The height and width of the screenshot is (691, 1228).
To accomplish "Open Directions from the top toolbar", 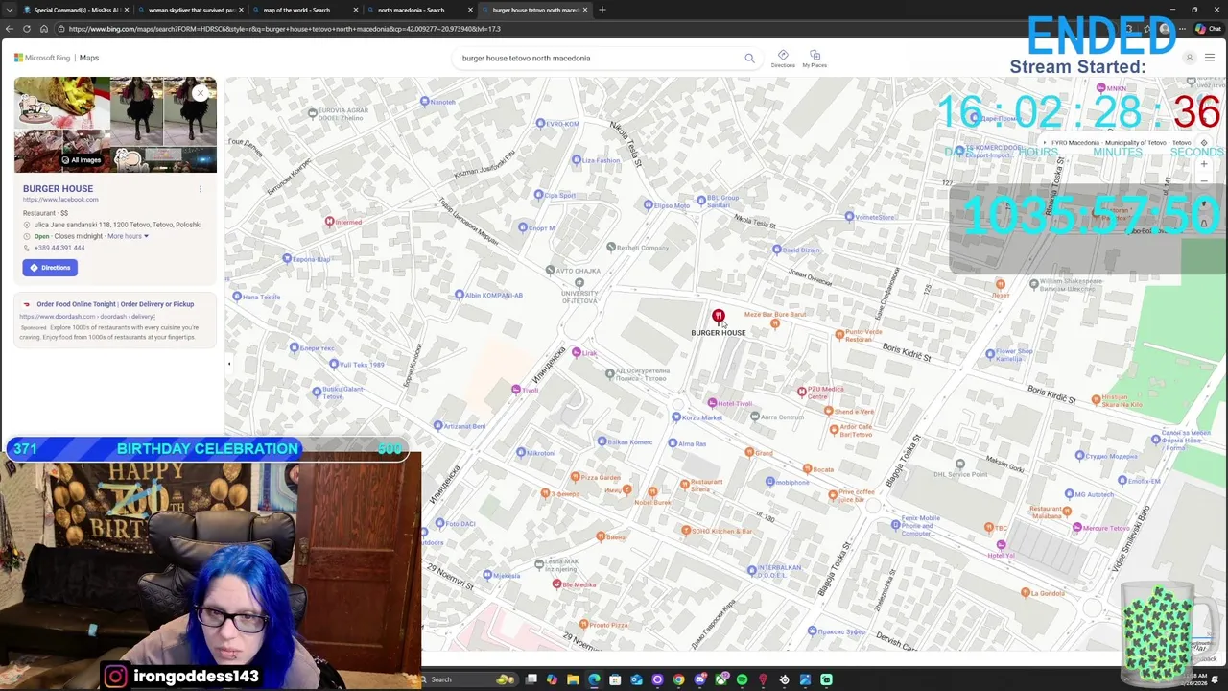I will click(x=783, y=59).
